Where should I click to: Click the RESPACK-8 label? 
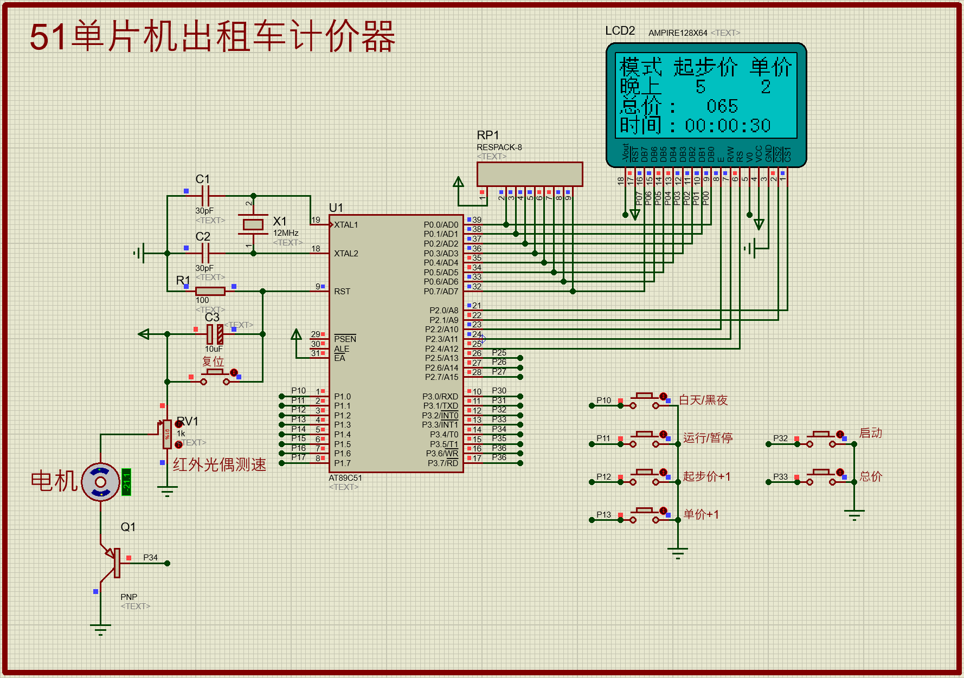[499, 147]
